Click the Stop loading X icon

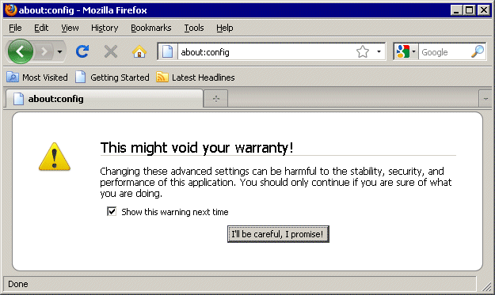pyautogui.click(x=111, y=51)
